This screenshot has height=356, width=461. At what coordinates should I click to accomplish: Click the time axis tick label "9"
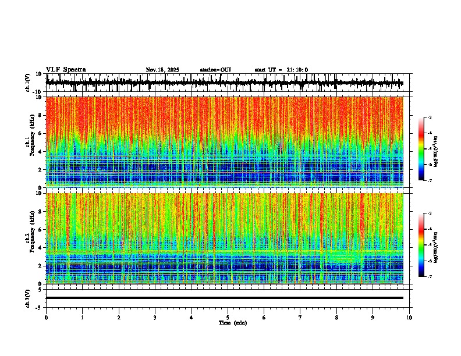(x=373, y=318)
